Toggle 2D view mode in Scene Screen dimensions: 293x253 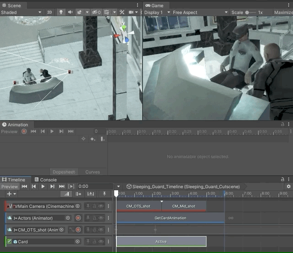(49, 12)
